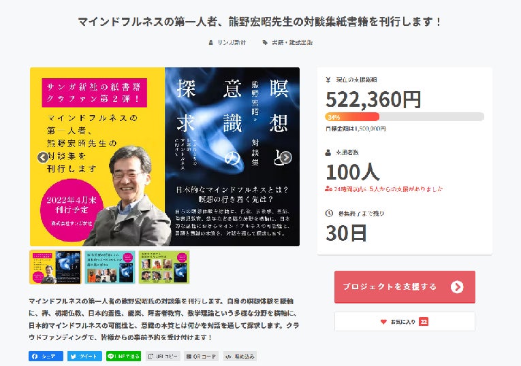Screen dimensions: 521x366
Task: Open the book publishing category tag
Action: point(292,42)
